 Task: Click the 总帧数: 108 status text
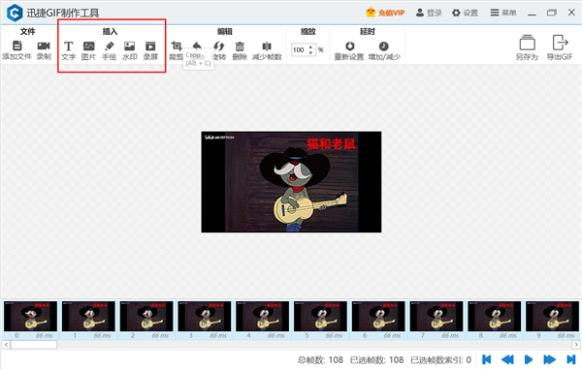click(x=320, y=359)
